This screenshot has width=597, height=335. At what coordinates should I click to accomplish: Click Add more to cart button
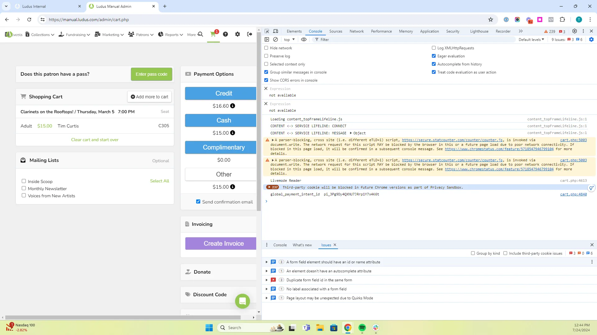pos(149,97)
